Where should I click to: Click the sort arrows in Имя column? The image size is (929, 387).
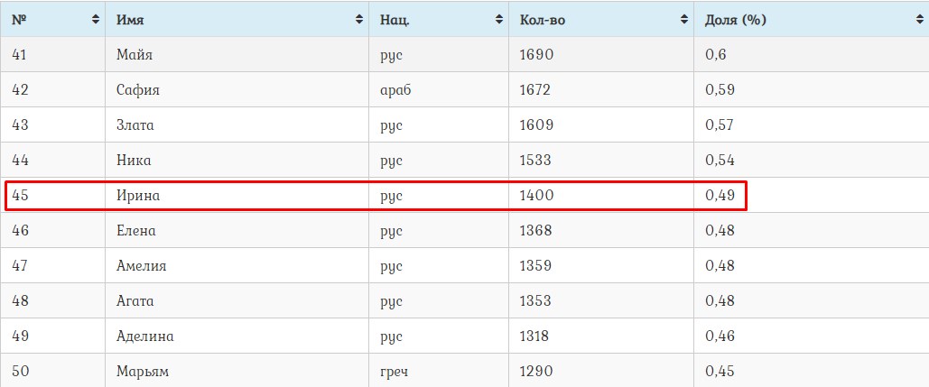(359, 19)
